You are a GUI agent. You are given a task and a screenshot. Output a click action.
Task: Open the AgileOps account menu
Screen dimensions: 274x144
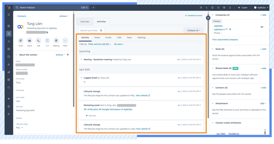261,8
